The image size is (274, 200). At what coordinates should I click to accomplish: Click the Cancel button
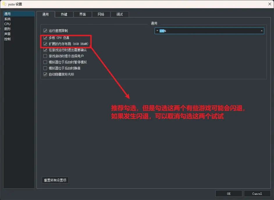pyautogui.click(x=257, y=194)
